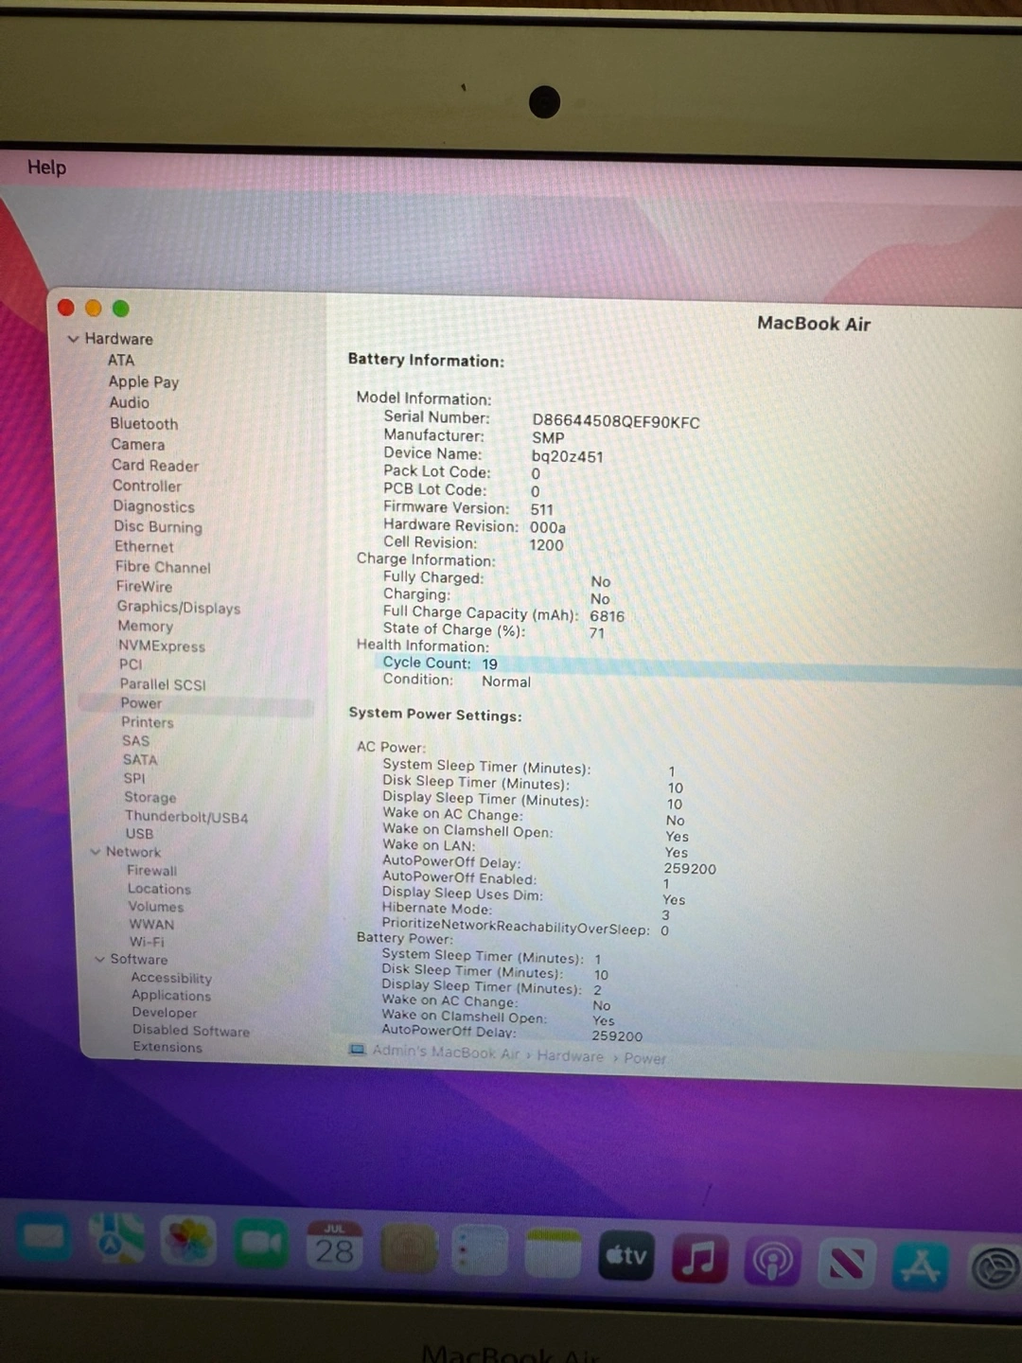
Task: Launch Podcasts from the Dock
Action: (x=772, y=1261)
